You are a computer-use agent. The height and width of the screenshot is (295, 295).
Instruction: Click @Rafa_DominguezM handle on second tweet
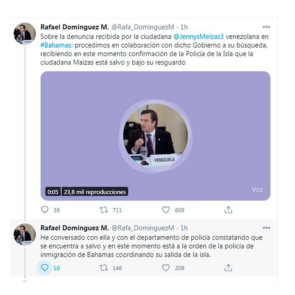pyautogui.click(x=143, y=228)
